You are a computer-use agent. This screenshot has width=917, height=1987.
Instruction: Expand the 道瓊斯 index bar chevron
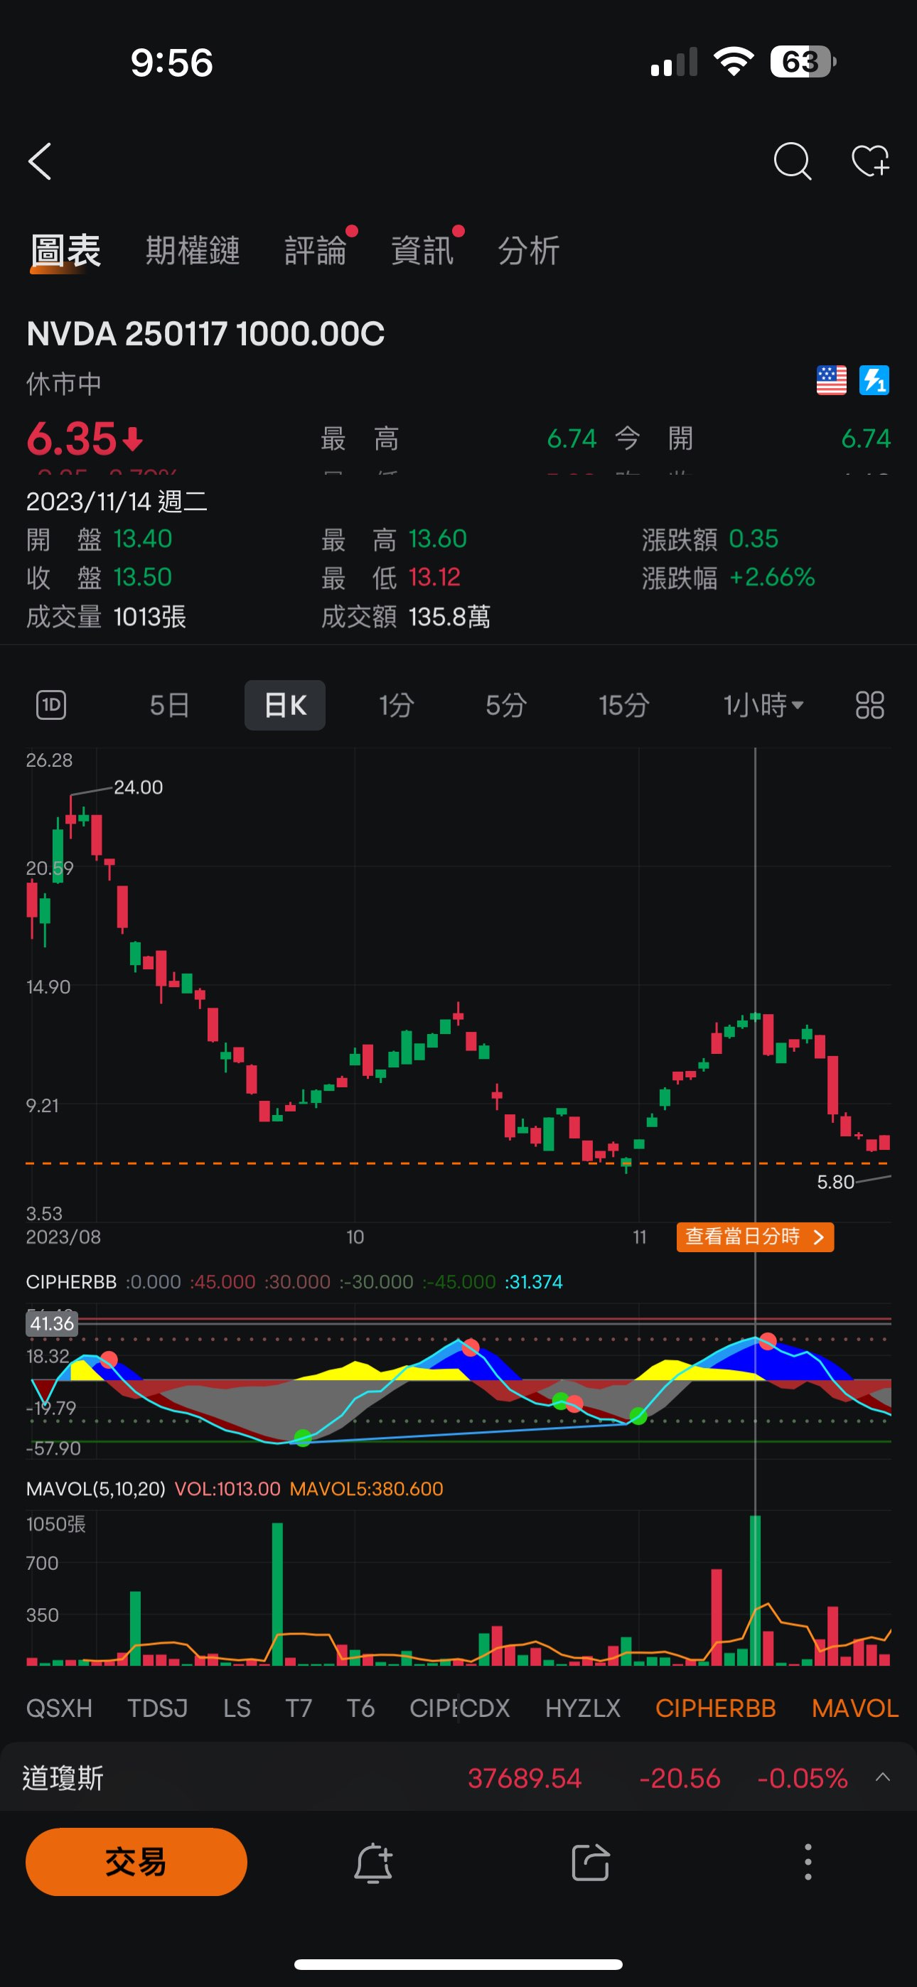883,1777
